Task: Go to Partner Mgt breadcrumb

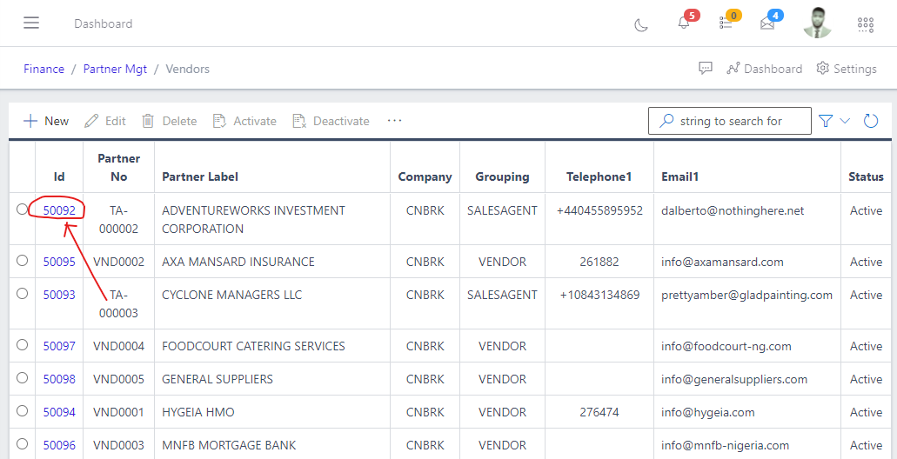Action: [115, 70]
